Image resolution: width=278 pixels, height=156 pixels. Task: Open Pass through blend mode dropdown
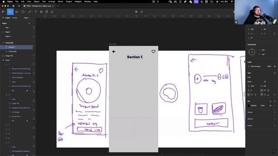point(255,66)
